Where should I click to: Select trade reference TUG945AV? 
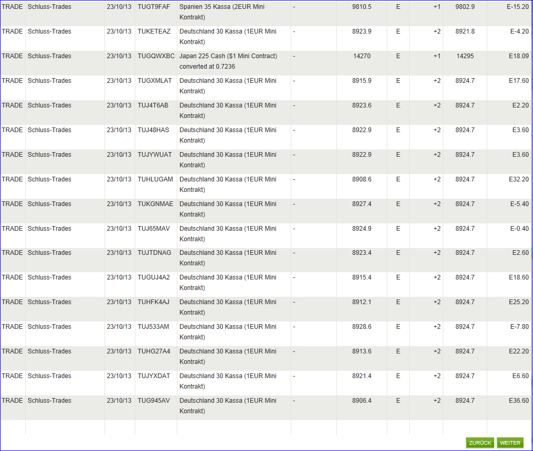(154, 400)
